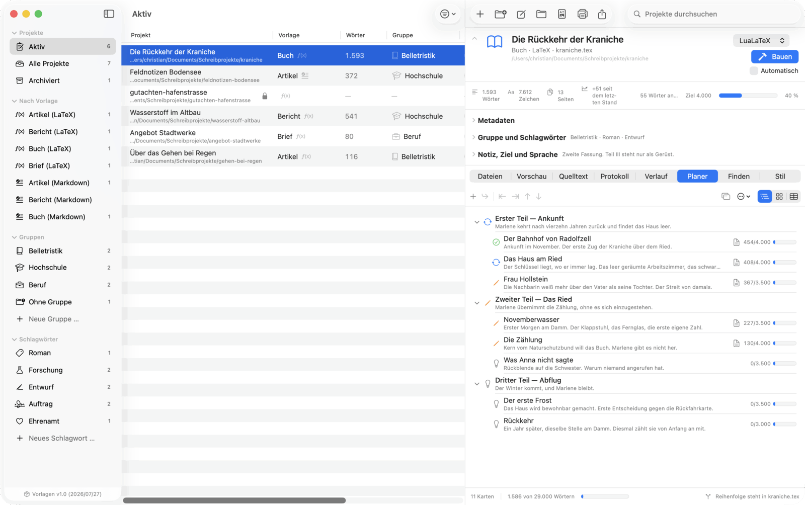Collapse the Zweiter Teil — Das Ried section
Screen dimensions: 805x505
point(477,303)
